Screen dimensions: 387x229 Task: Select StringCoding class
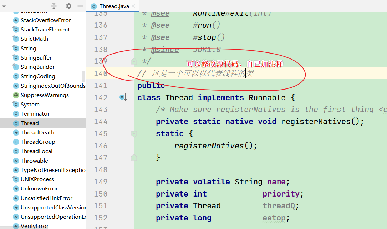38,76
